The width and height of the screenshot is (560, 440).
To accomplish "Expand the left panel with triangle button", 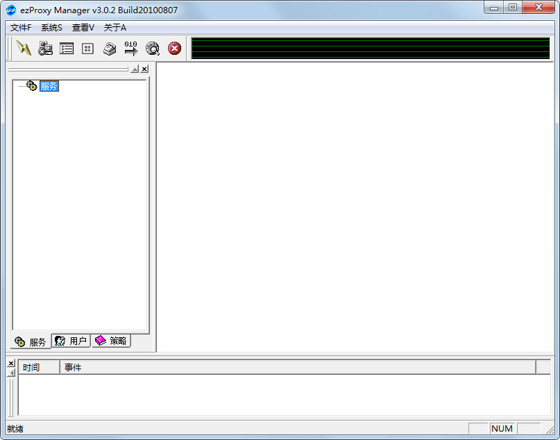I will 135,69.
